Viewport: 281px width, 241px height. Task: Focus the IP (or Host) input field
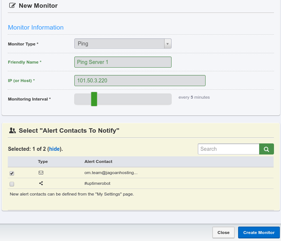click(x=140, y=81)
